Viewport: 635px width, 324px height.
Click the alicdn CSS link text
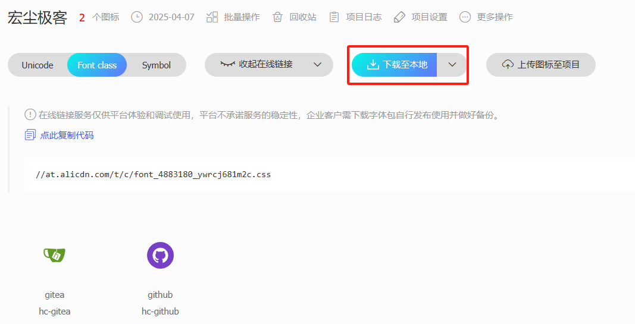point(154,175)
